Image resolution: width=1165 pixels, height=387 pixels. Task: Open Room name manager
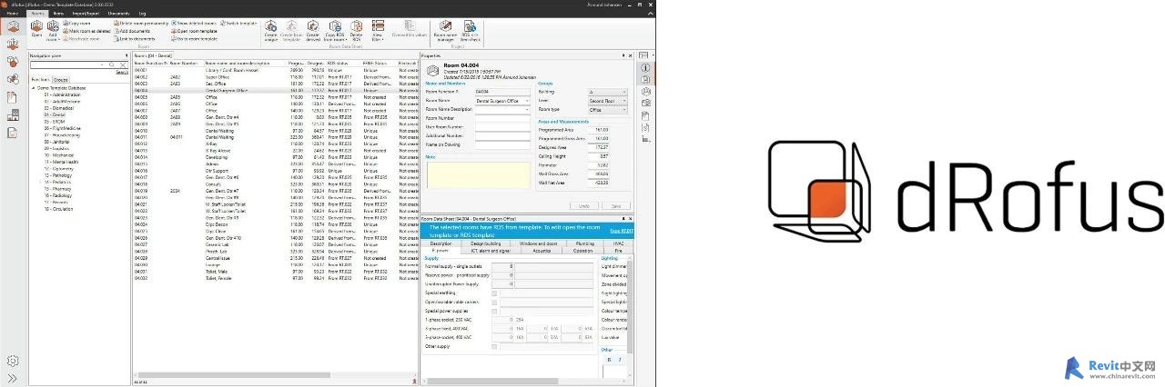pos(445,30)
